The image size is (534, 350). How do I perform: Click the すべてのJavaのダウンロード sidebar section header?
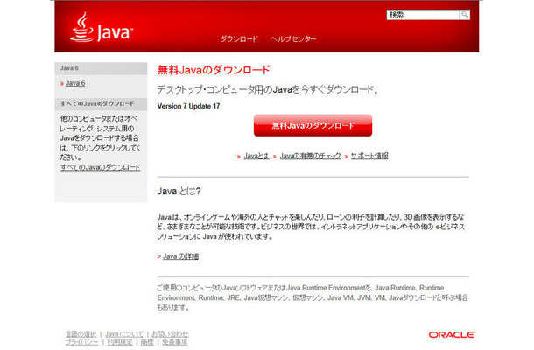[x=101, y=103]
